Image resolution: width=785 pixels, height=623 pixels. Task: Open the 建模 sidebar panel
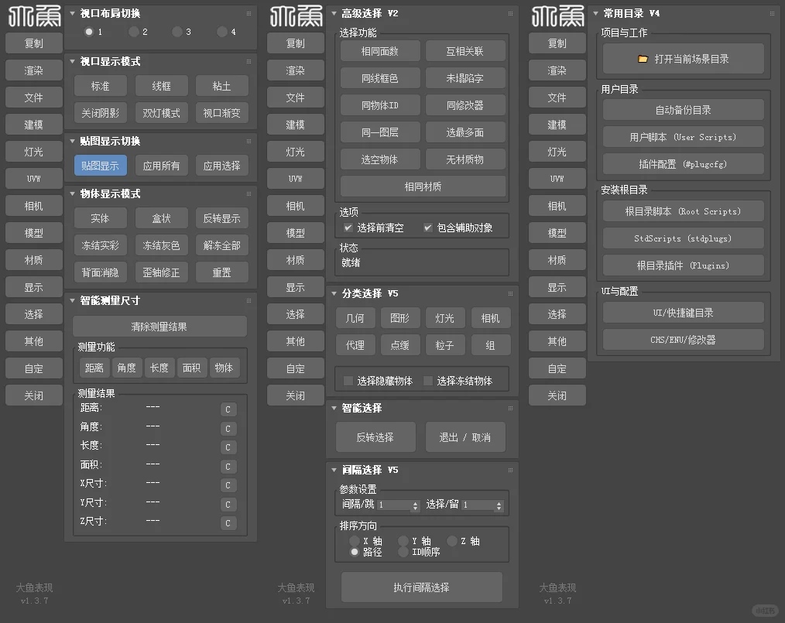click(33, 125)
